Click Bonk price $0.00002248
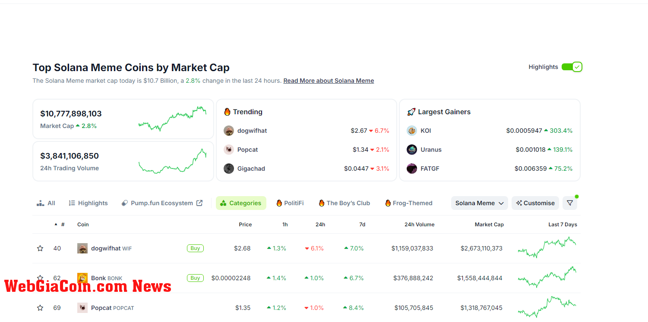This screenshot has height=322, width=648. click(231, 278)
